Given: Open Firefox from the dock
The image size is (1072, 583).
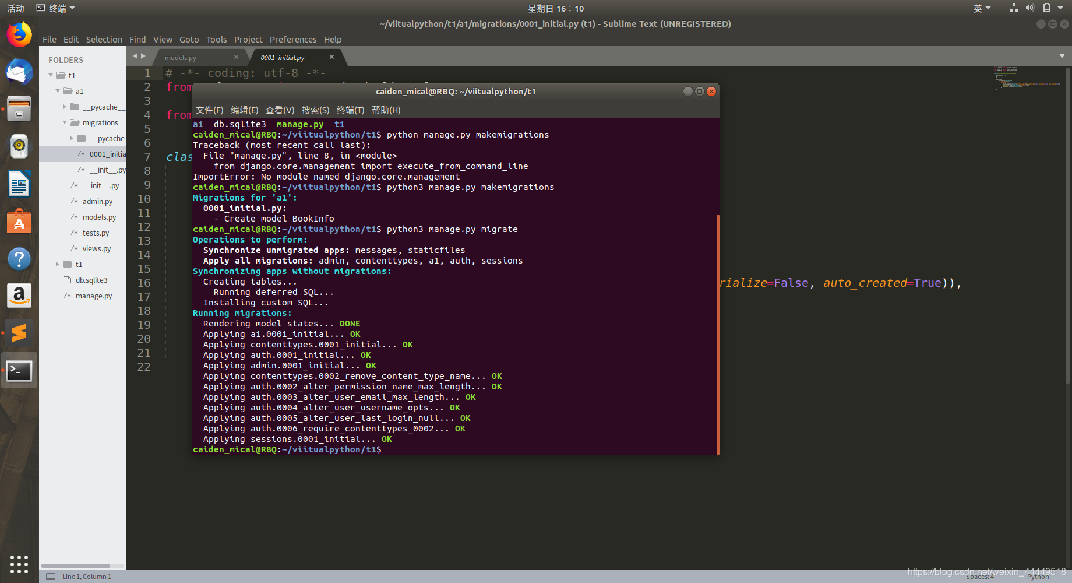Looking at the screenshot, I should click(x=19, y=35).
